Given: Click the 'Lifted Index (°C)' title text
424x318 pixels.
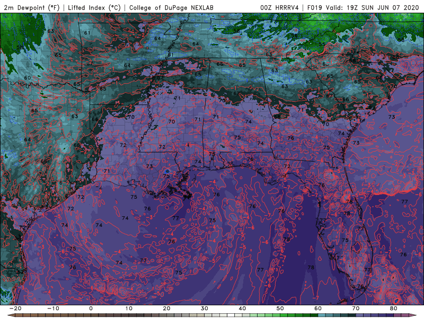Looking at the screenshot, I should [x=94, y=7].
